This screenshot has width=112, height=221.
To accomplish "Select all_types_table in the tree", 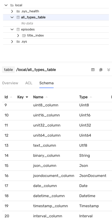I will point(33,17).
